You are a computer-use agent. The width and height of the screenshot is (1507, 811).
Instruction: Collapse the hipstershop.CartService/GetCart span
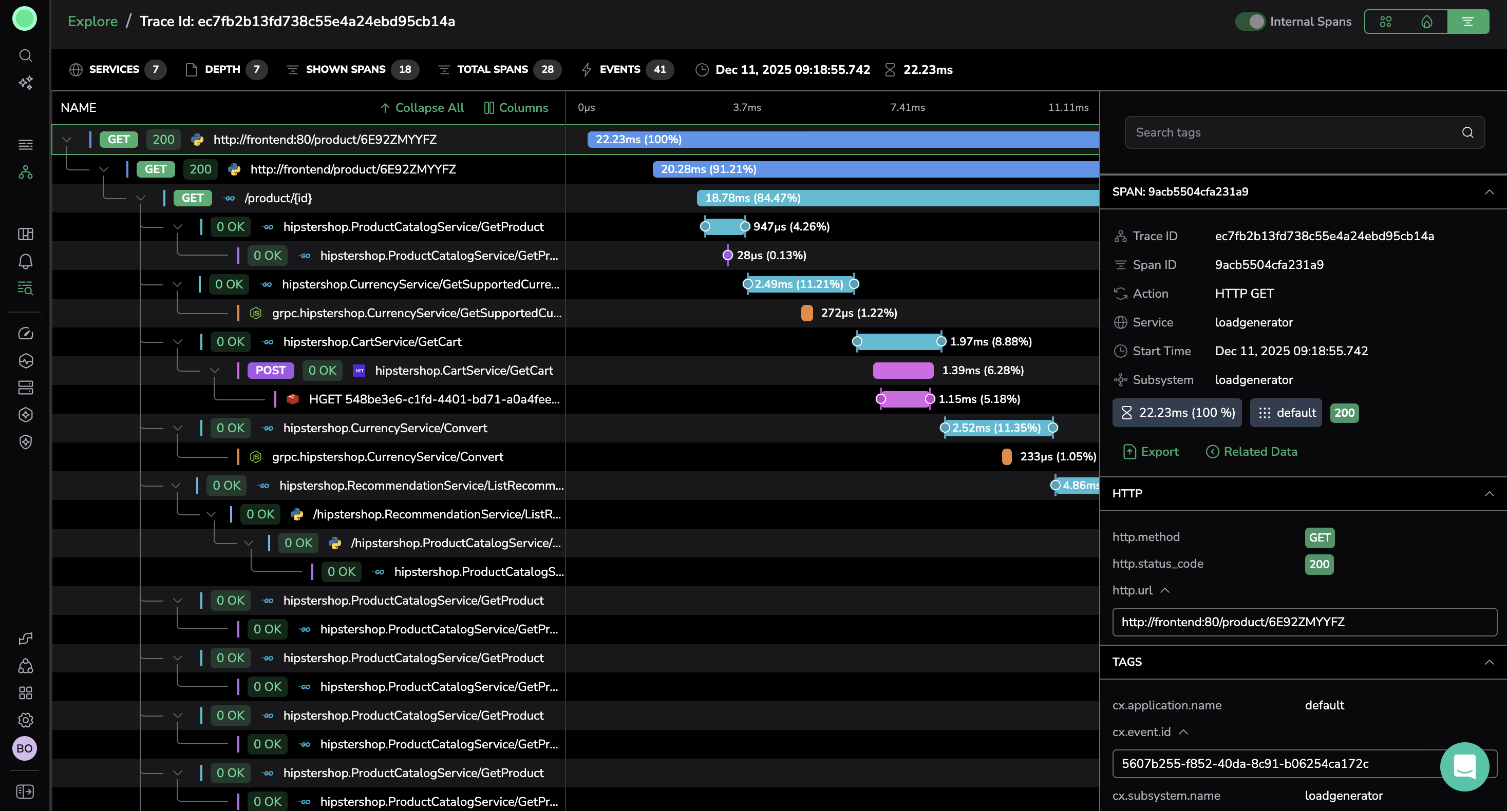click(x=178, y=342)
